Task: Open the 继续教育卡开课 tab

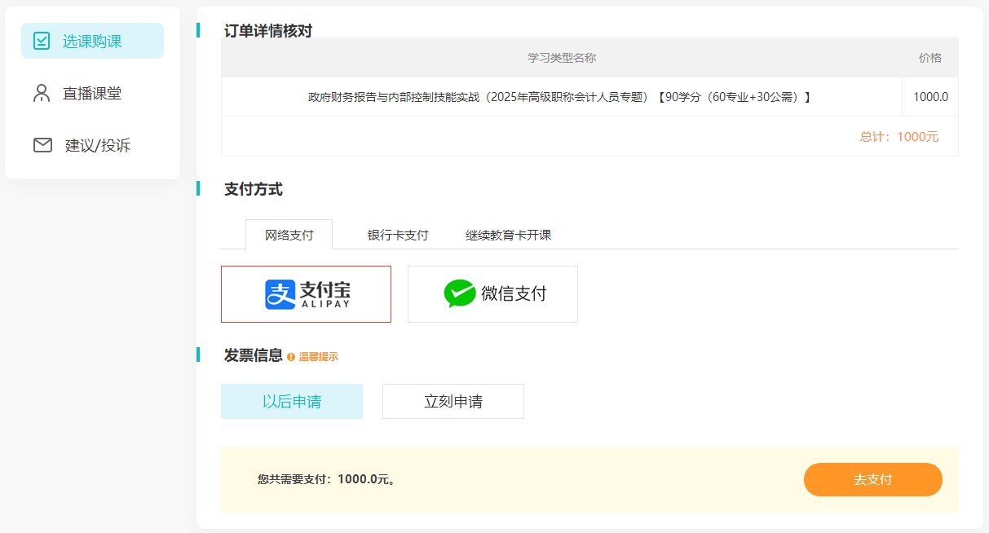Action: point(509,234)
